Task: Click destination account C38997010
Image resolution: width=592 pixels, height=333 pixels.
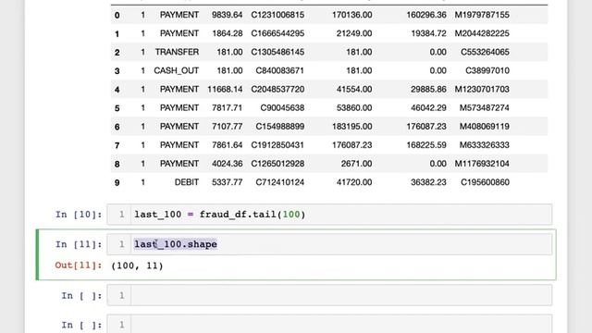Action: (487, 70)
